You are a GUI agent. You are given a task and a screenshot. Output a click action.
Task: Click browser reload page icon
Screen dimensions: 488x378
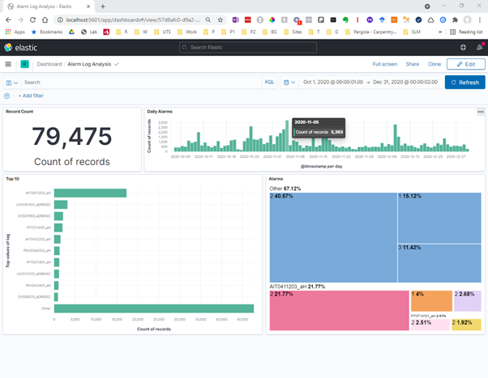point(32,19)
